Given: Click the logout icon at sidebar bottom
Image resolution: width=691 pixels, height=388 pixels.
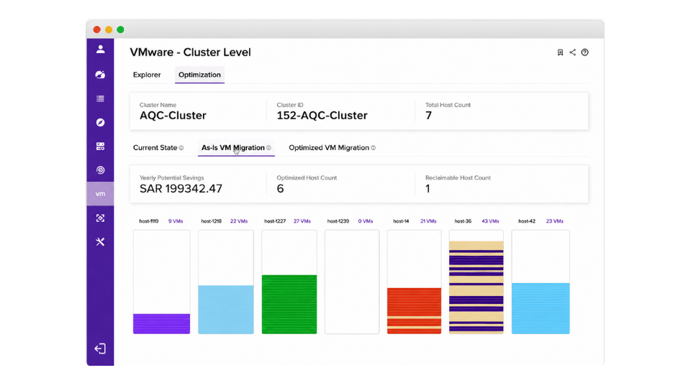Looking at the screenshot, I should coord(100,349).
